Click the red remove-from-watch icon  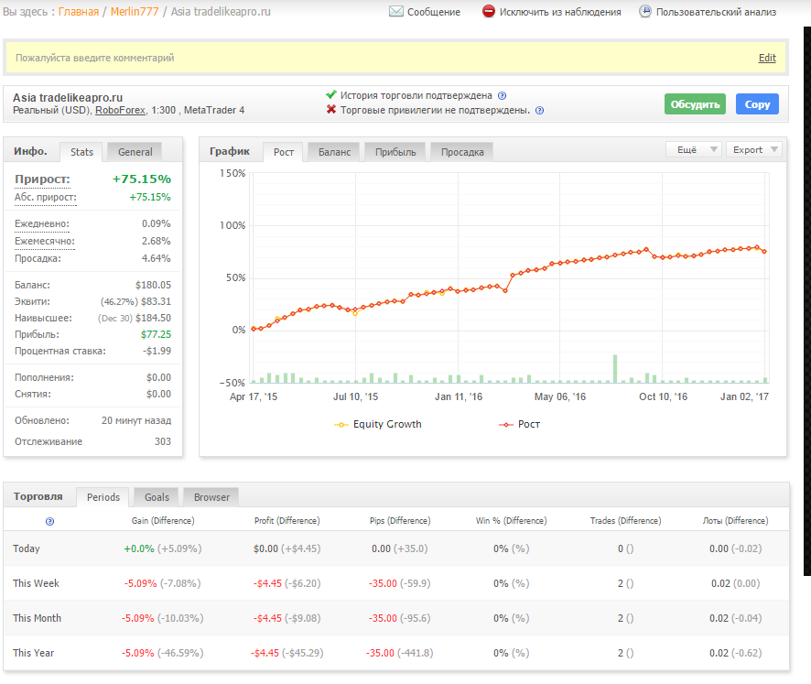pyautogui.click(x=488, y=11)
